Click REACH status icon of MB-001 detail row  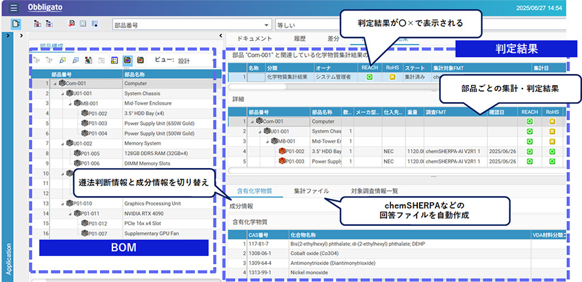point(530,141)
